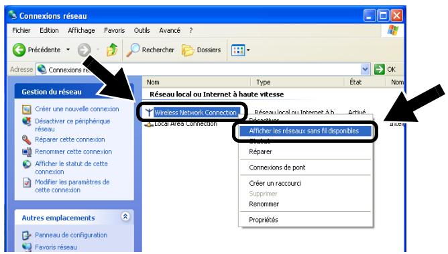Click the Modifier les paramètres icon

coord(27,182)
